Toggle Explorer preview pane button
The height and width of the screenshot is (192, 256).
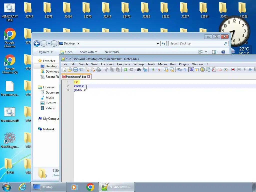coord(214,52)
